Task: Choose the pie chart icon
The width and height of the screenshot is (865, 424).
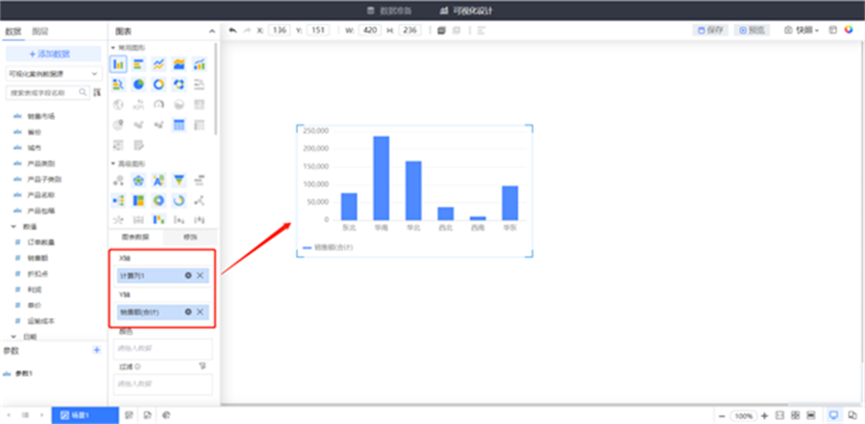Action: 138,85
